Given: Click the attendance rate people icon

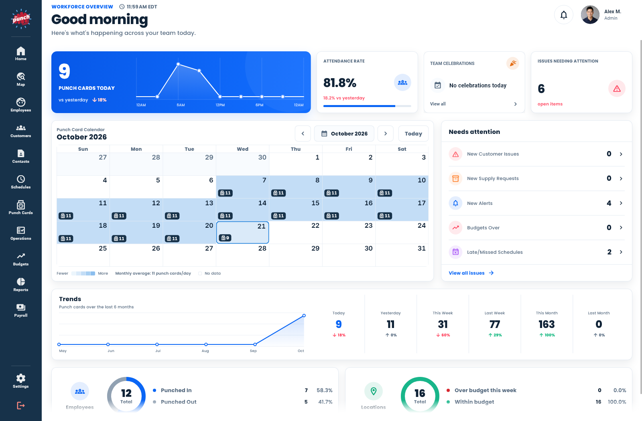Looking at the screenshot, I should tap(402, 83).
